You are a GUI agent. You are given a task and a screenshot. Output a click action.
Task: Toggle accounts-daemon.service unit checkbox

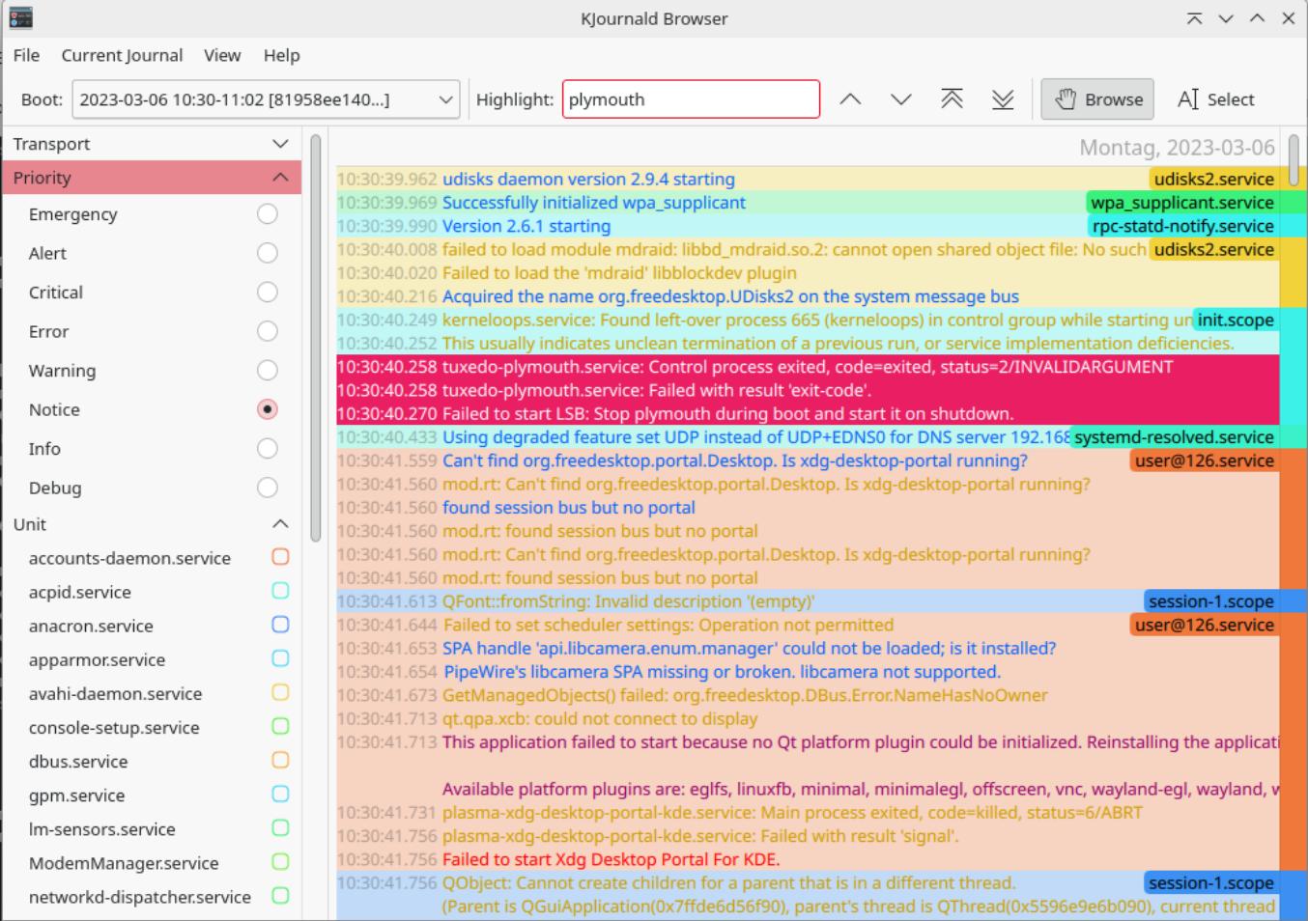tap(280, 557)
